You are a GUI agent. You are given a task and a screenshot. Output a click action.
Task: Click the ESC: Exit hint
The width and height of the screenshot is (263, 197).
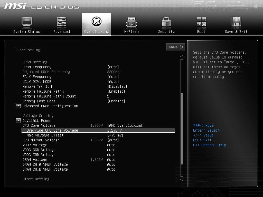(202, 140)
